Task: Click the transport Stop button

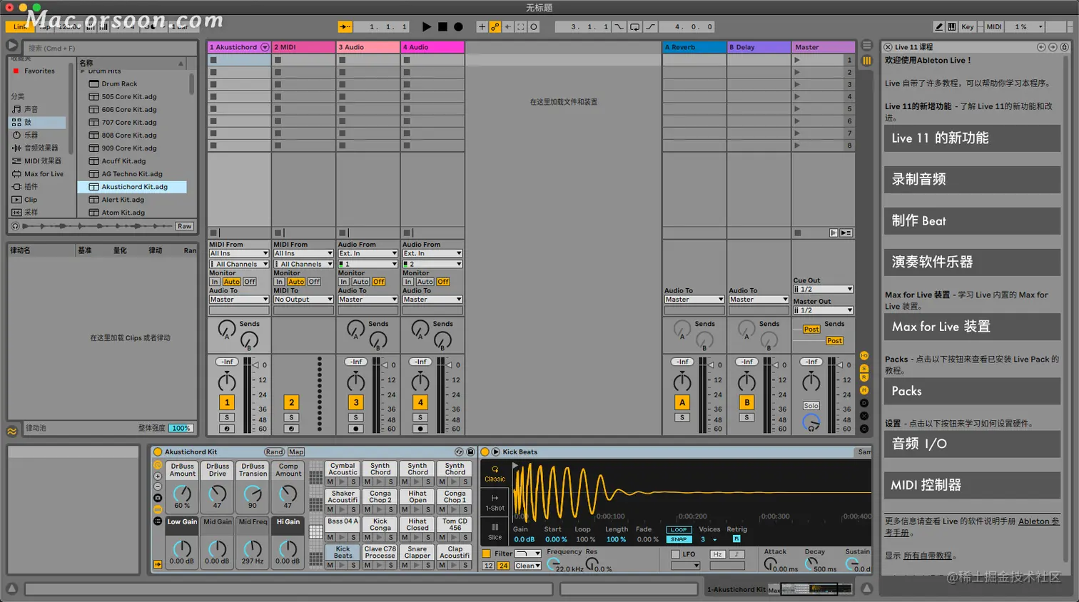Action: coord(442,26)
